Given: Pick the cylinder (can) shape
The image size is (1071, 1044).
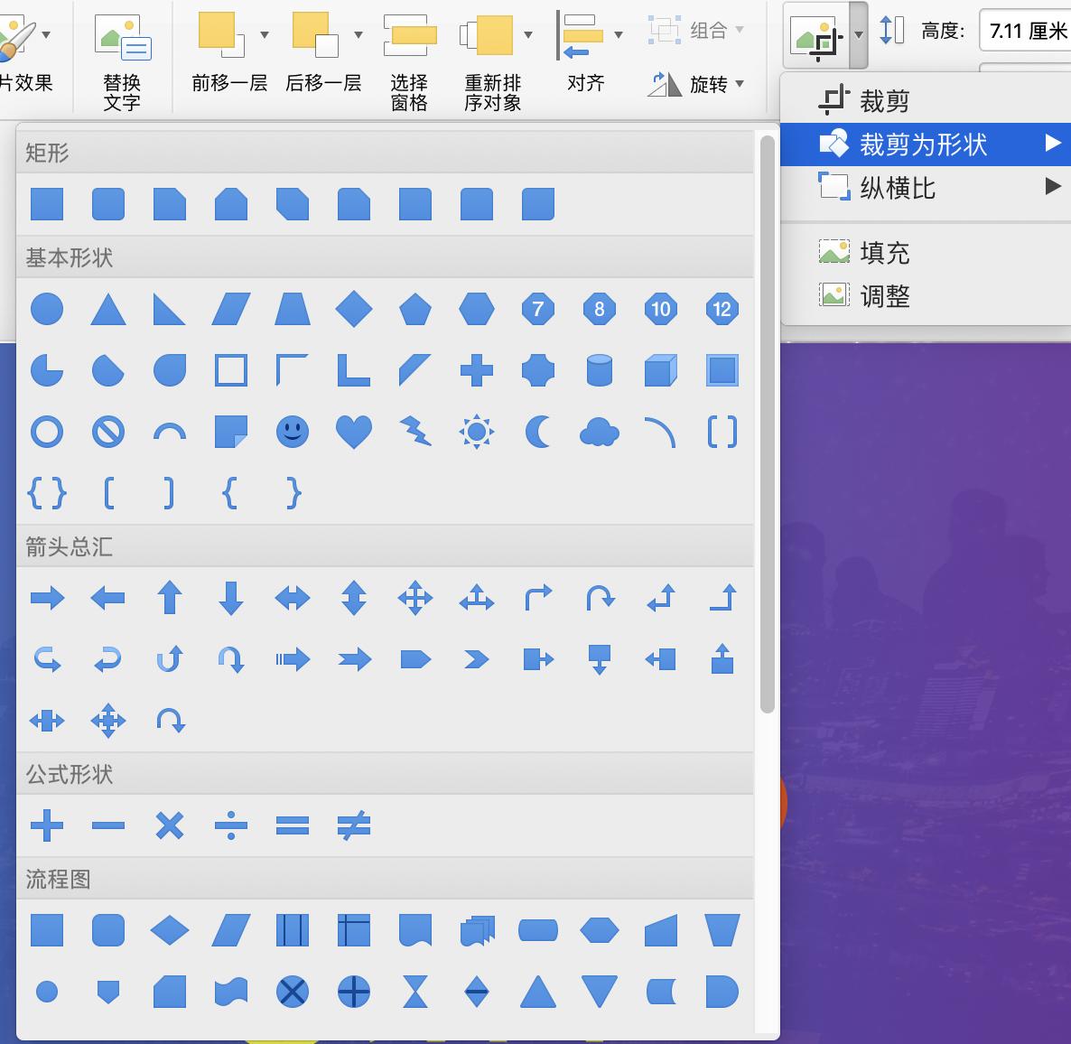Looking at the screenshot, I should pos(599,370).
